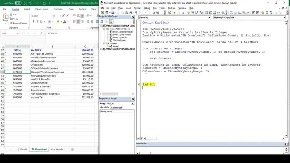Save the VBA project with the save icon
The image size is (290, 163).
[x=113, y=13]
